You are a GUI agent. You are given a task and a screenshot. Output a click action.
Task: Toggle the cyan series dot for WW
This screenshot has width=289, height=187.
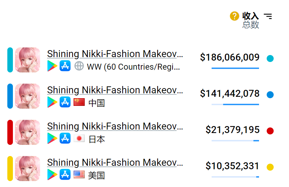pyautogui.click(x=270, y=58)
